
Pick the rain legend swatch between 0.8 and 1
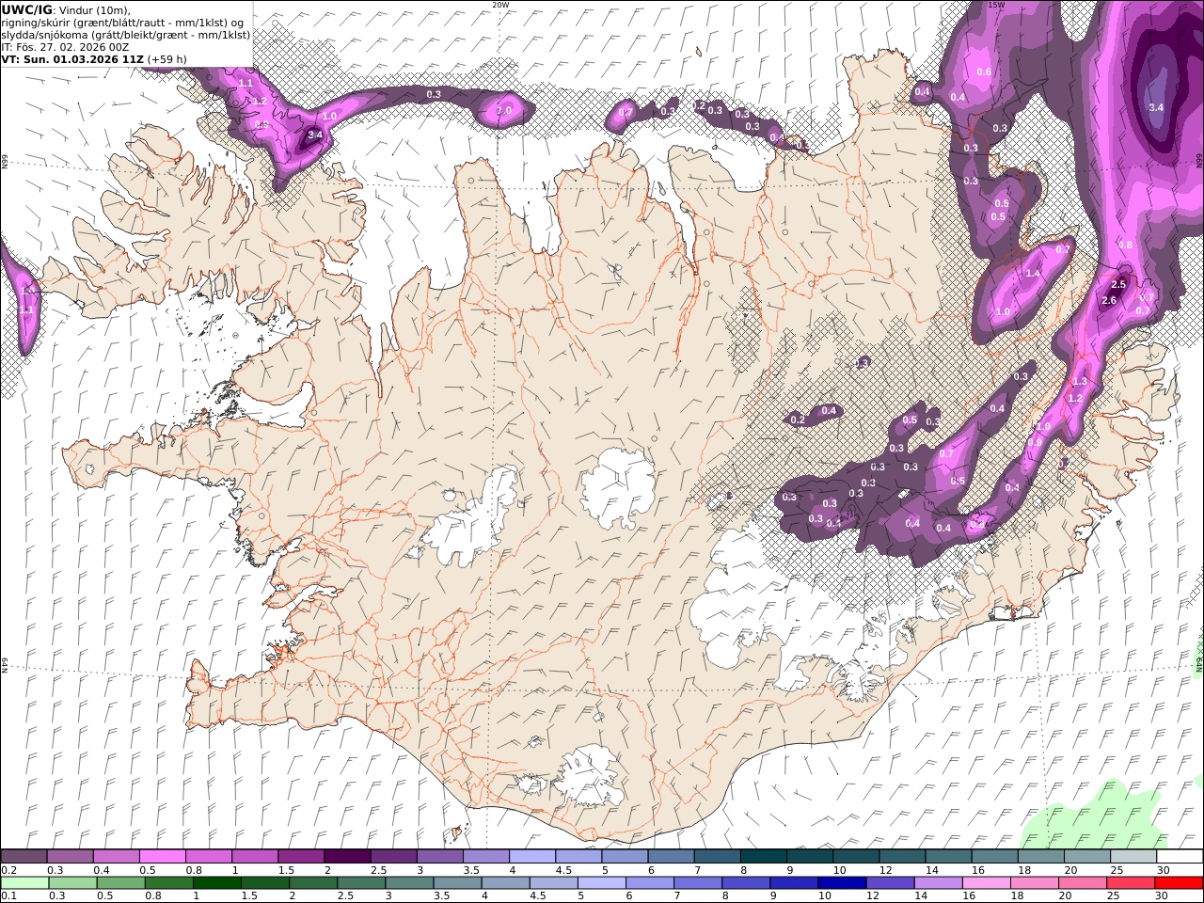[x=168, y=883]
